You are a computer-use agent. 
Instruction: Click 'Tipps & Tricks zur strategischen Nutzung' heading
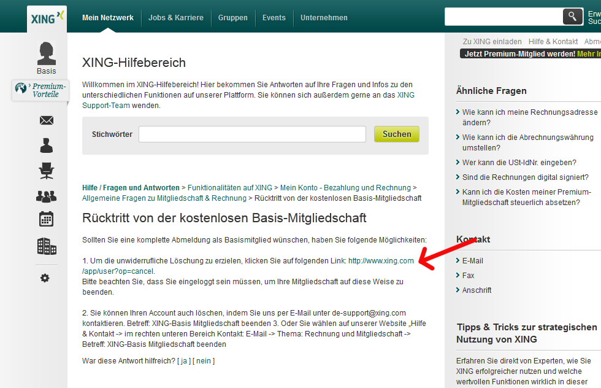[x=527, y=333]
